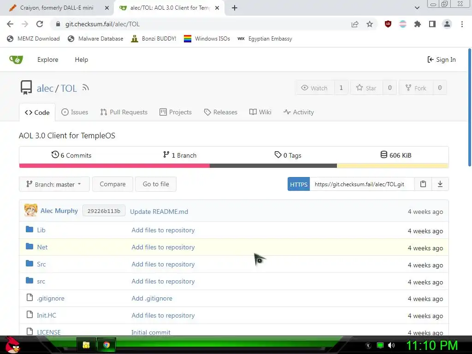The width and height of the screenshot is (472, 354).
Task: Open the MEMZ Download bookmark
Action: tap(33, 39)
